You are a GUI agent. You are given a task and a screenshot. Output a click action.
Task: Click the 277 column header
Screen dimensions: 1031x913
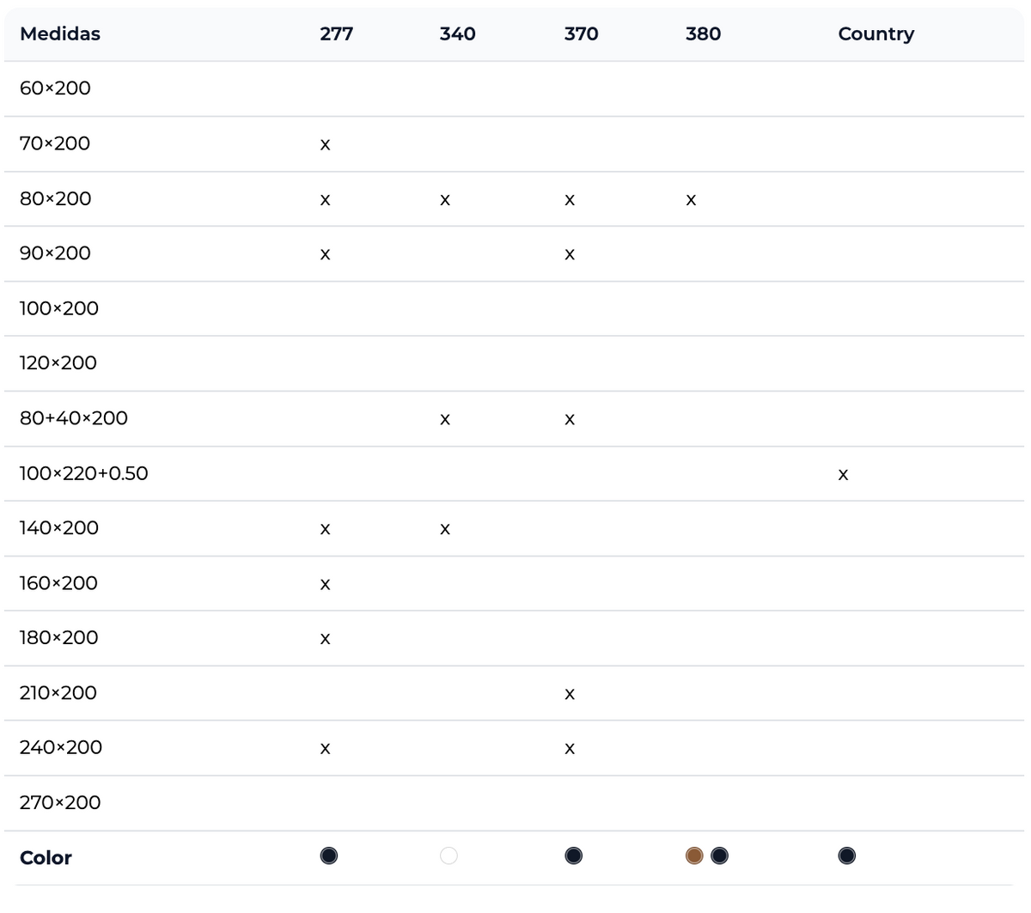336,33
